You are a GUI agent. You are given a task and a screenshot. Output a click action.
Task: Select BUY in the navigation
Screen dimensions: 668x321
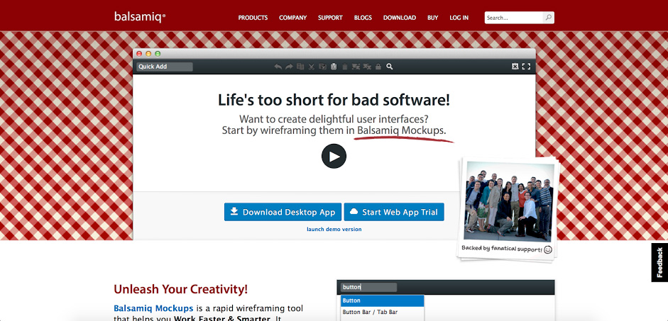(x=433, y=18)
